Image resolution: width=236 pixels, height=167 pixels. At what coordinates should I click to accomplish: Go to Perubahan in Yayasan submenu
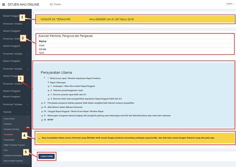(x=9, y=134)
